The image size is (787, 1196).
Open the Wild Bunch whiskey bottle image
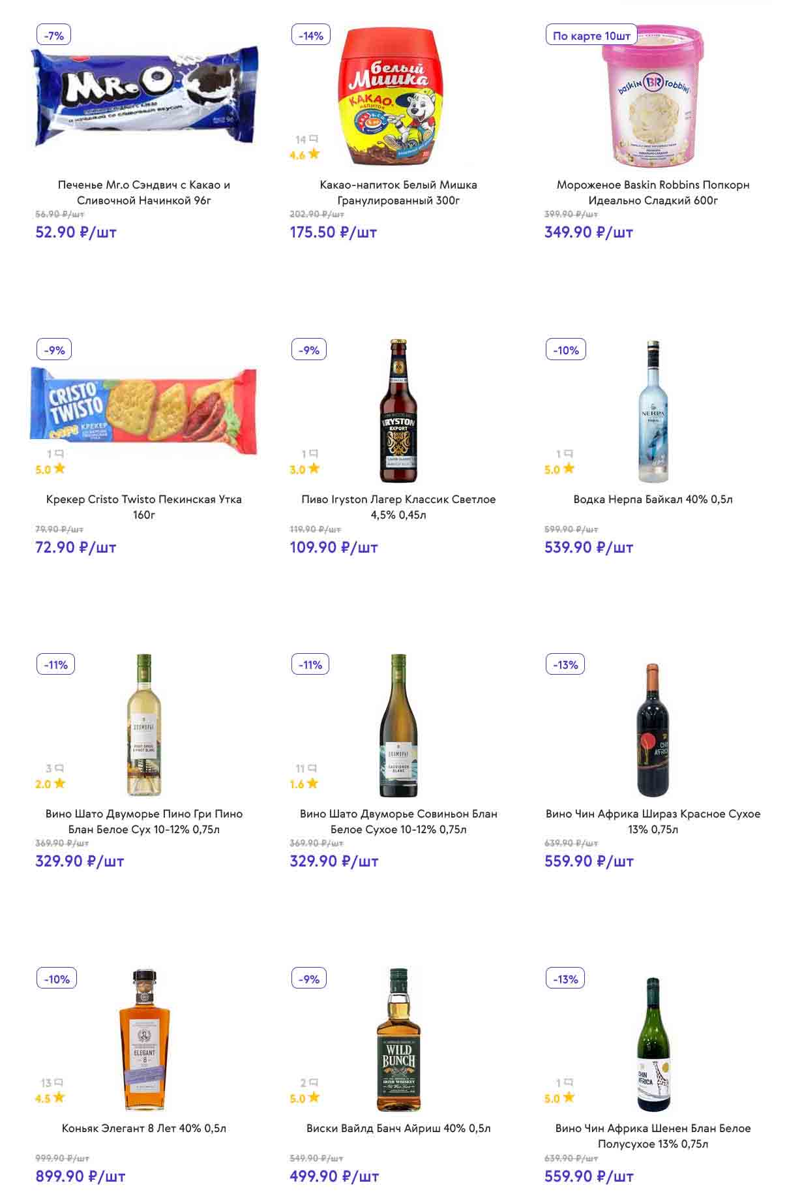click(398, 1040)
